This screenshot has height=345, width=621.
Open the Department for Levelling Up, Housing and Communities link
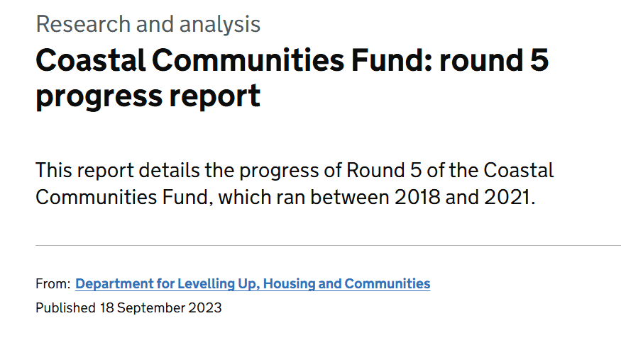pyautogui.click(x=253, y=284)
